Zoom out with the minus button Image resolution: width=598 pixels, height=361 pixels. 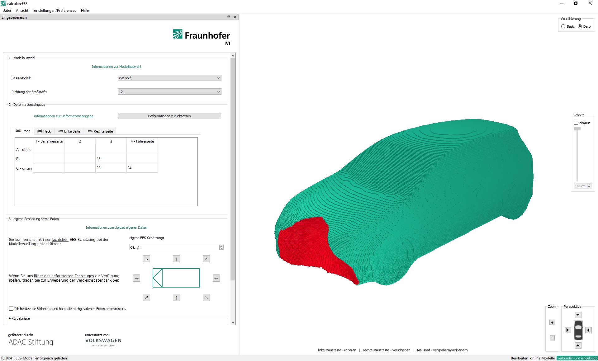pos(552,338)
